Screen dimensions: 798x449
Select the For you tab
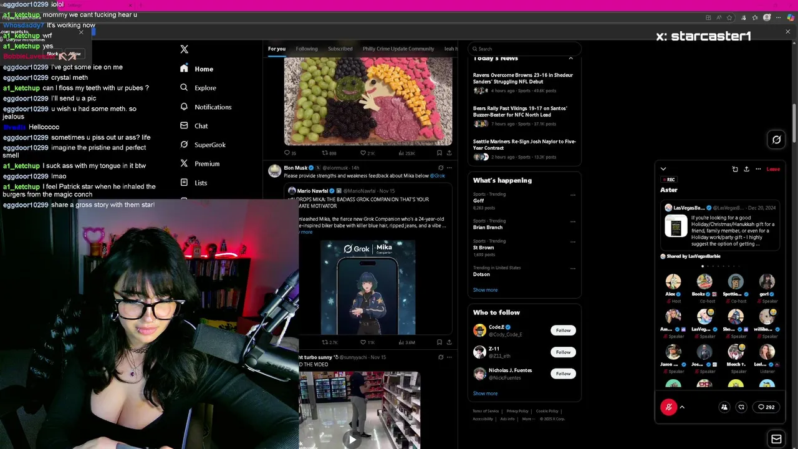click(x=277, y=49)
